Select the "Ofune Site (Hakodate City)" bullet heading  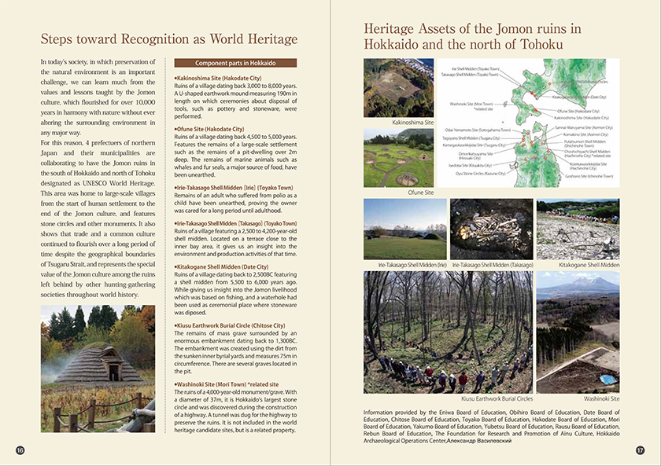point(209,129)
